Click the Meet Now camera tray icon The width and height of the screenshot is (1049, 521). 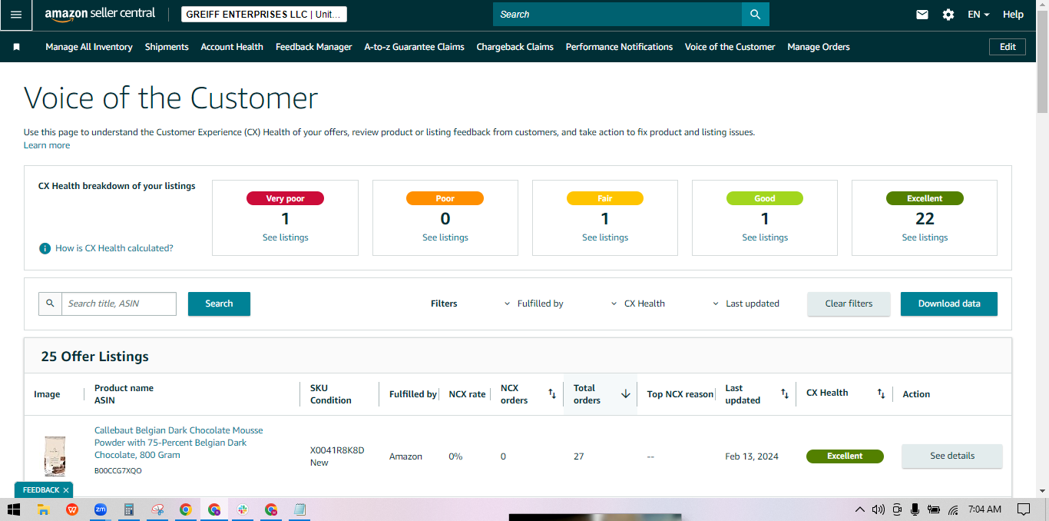click(x=896, y=509)
